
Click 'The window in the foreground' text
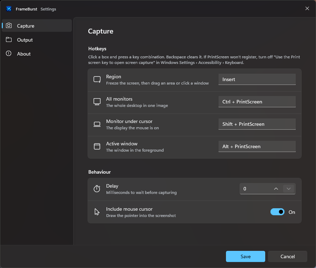point(135,150)
